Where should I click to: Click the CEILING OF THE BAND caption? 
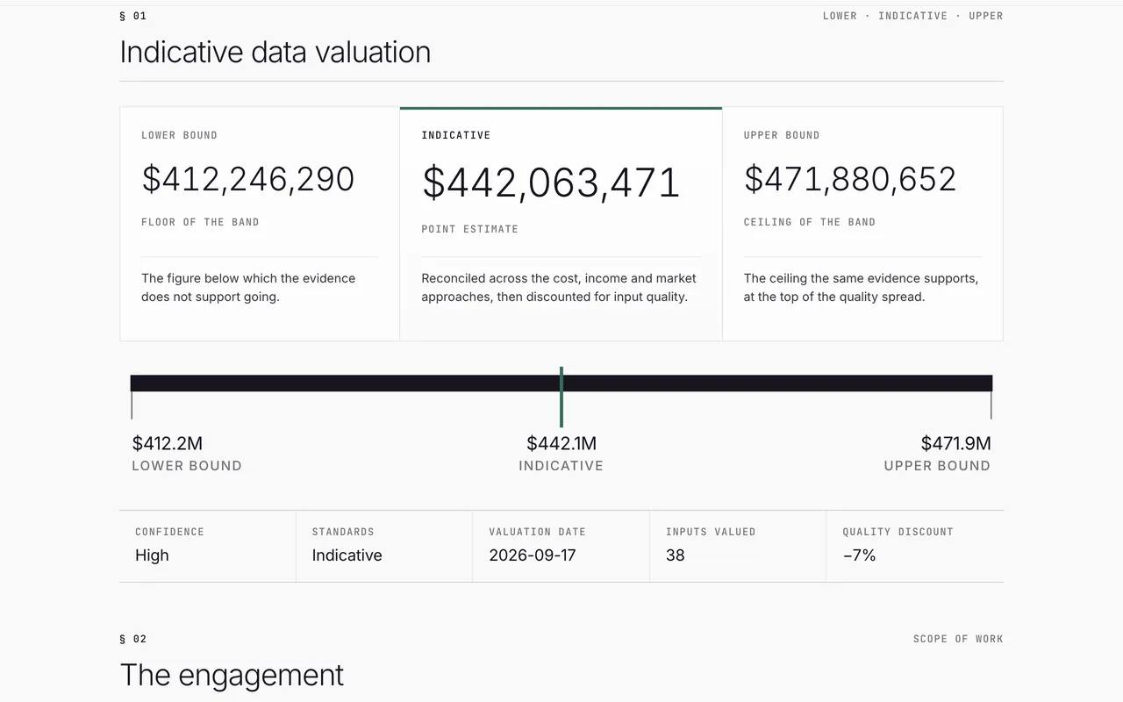pos(810,222)
